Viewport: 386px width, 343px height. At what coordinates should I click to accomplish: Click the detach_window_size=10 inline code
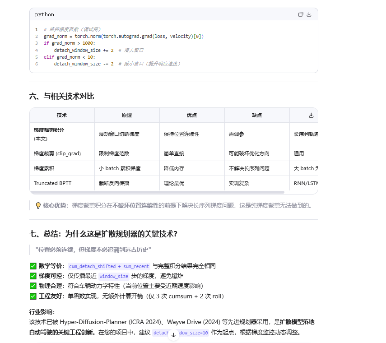181,333
